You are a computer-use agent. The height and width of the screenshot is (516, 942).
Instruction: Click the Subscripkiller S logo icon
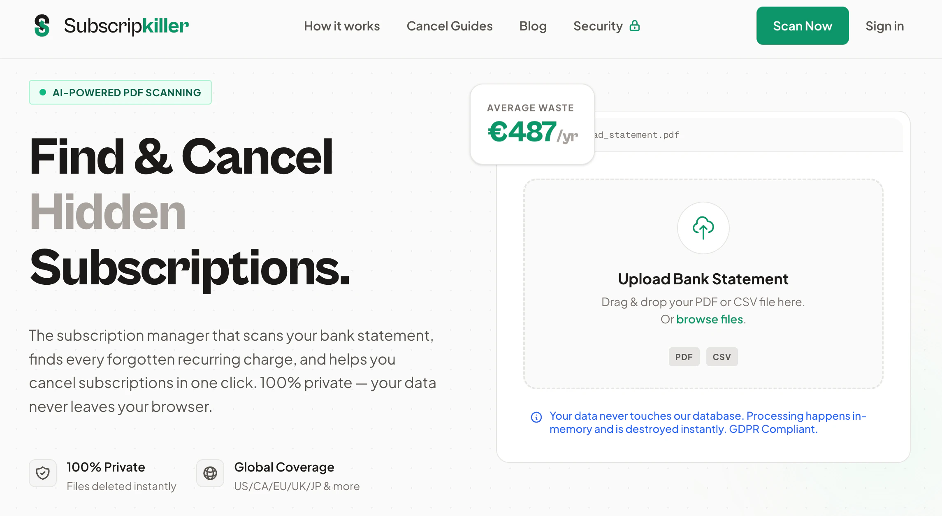coord(42,26)
